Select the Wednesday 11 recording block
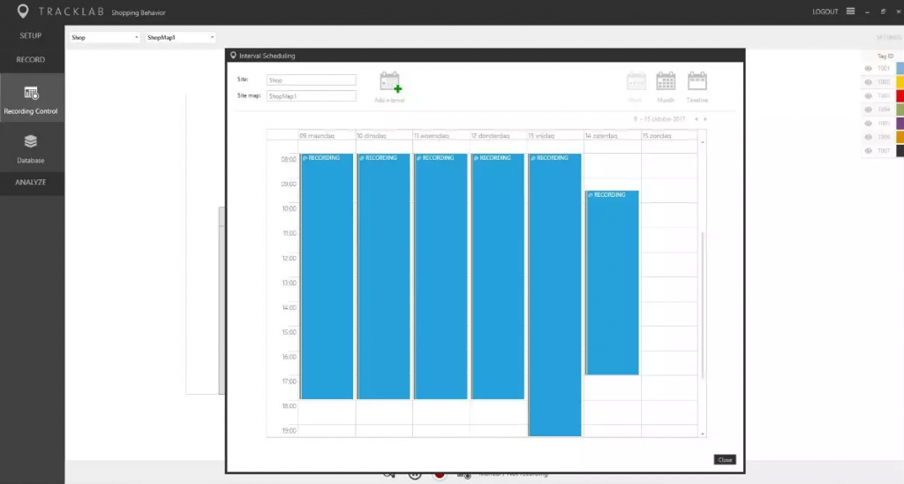The width and height of the screenshot is (904, 484). pos(441,276)
